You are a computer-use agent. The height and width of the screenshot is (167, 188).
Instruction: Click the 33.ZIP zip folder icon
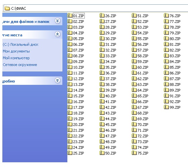coord(102,56)
